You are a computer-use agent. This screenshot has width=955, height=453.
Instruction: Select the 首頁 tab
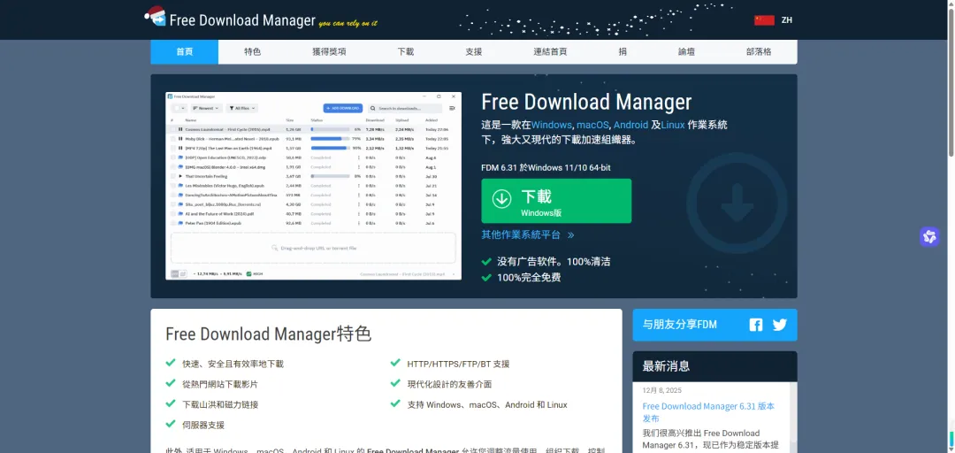[185, 52]
